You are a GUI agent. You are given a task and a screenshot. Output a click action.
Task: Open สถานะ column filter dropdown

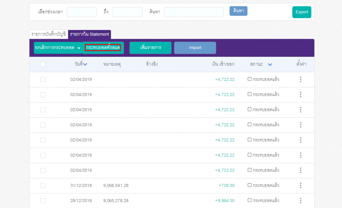[270, 64]
